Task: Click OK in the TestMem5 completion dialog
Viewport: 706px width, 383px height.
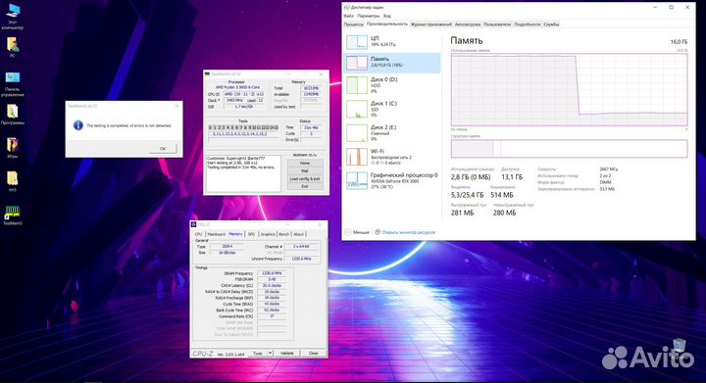Action: pos(163,148)
